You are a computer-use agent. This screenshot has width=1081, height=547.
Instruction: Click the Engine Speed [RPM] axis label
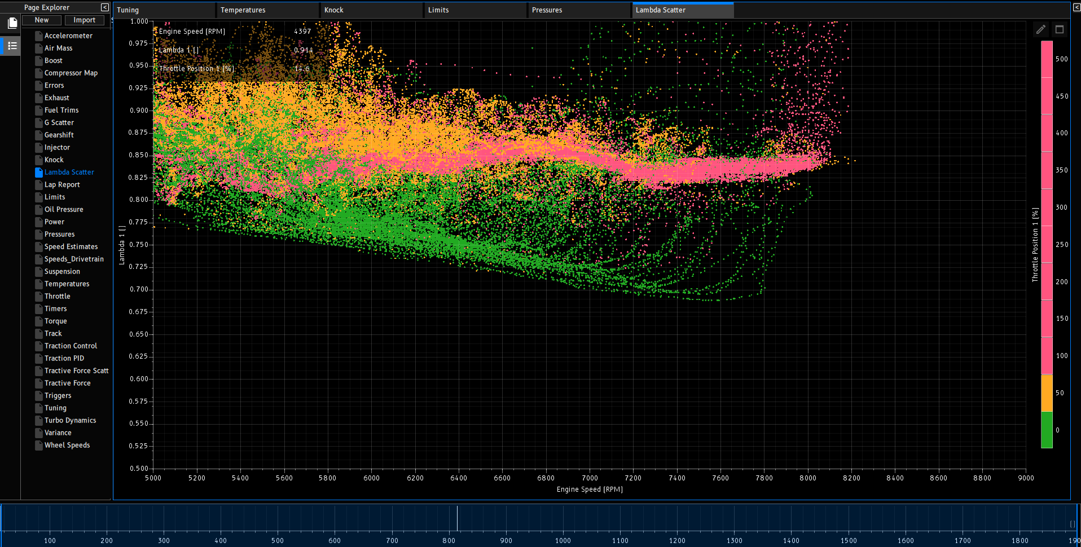590,489
